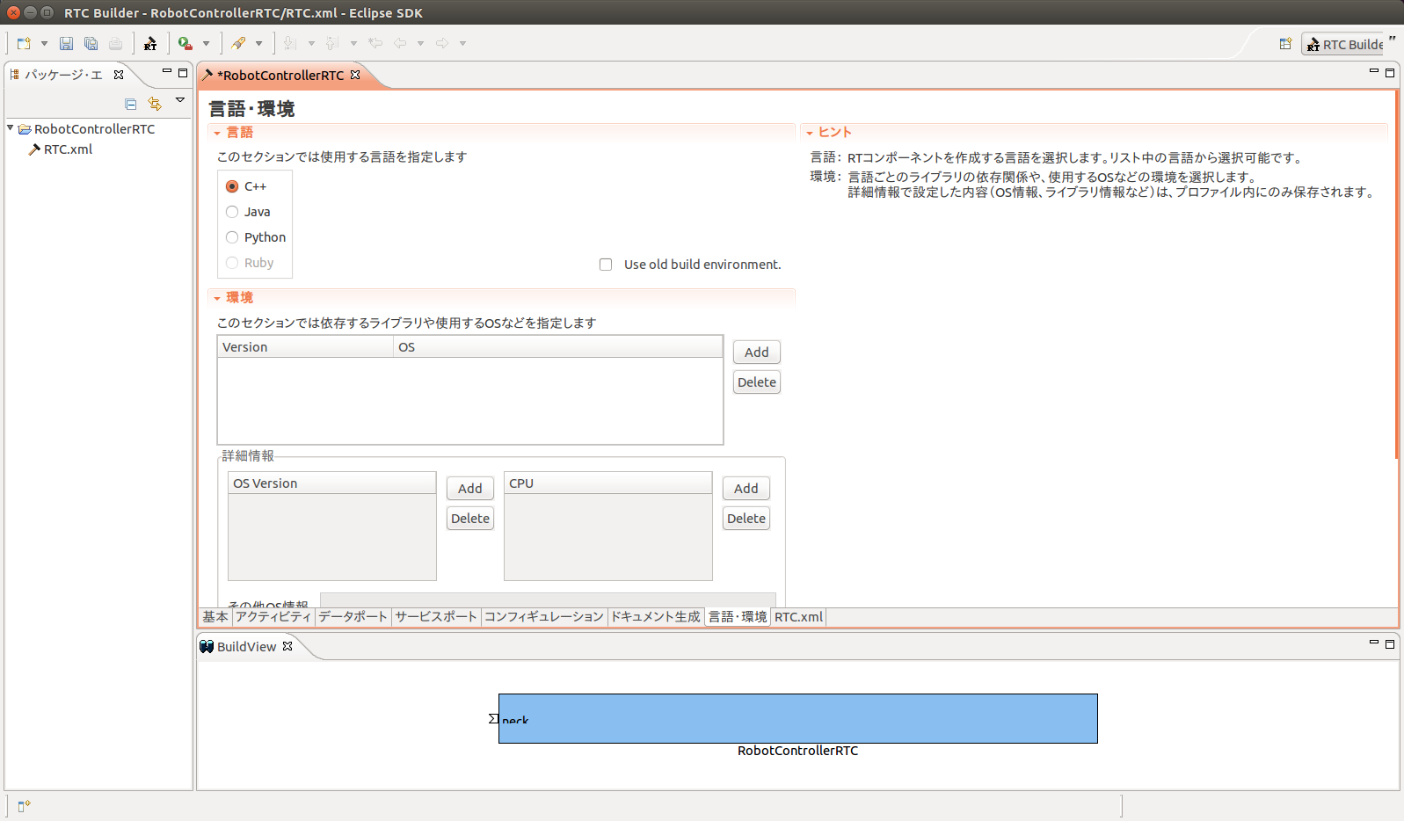Screen dimensions: 1404x821
Task: Click the OS column header
Action: click(x=558, y=347)
